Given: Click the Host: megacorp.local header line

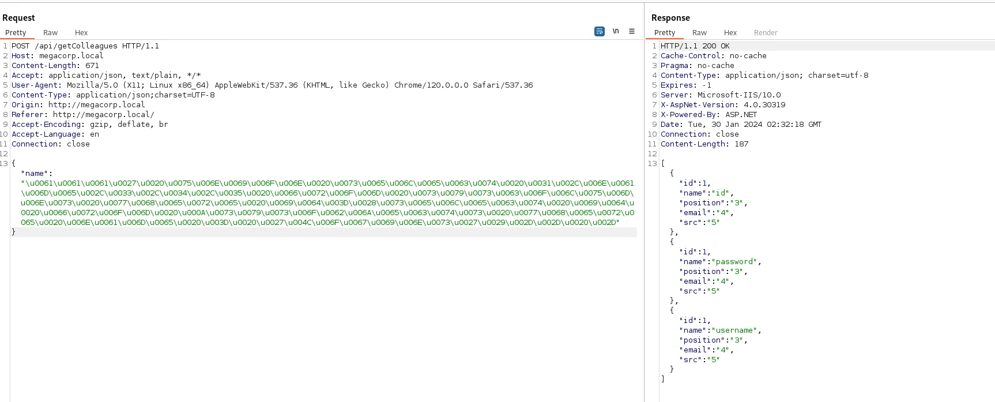Looking at the screenshot, I should tap(58, 56).
